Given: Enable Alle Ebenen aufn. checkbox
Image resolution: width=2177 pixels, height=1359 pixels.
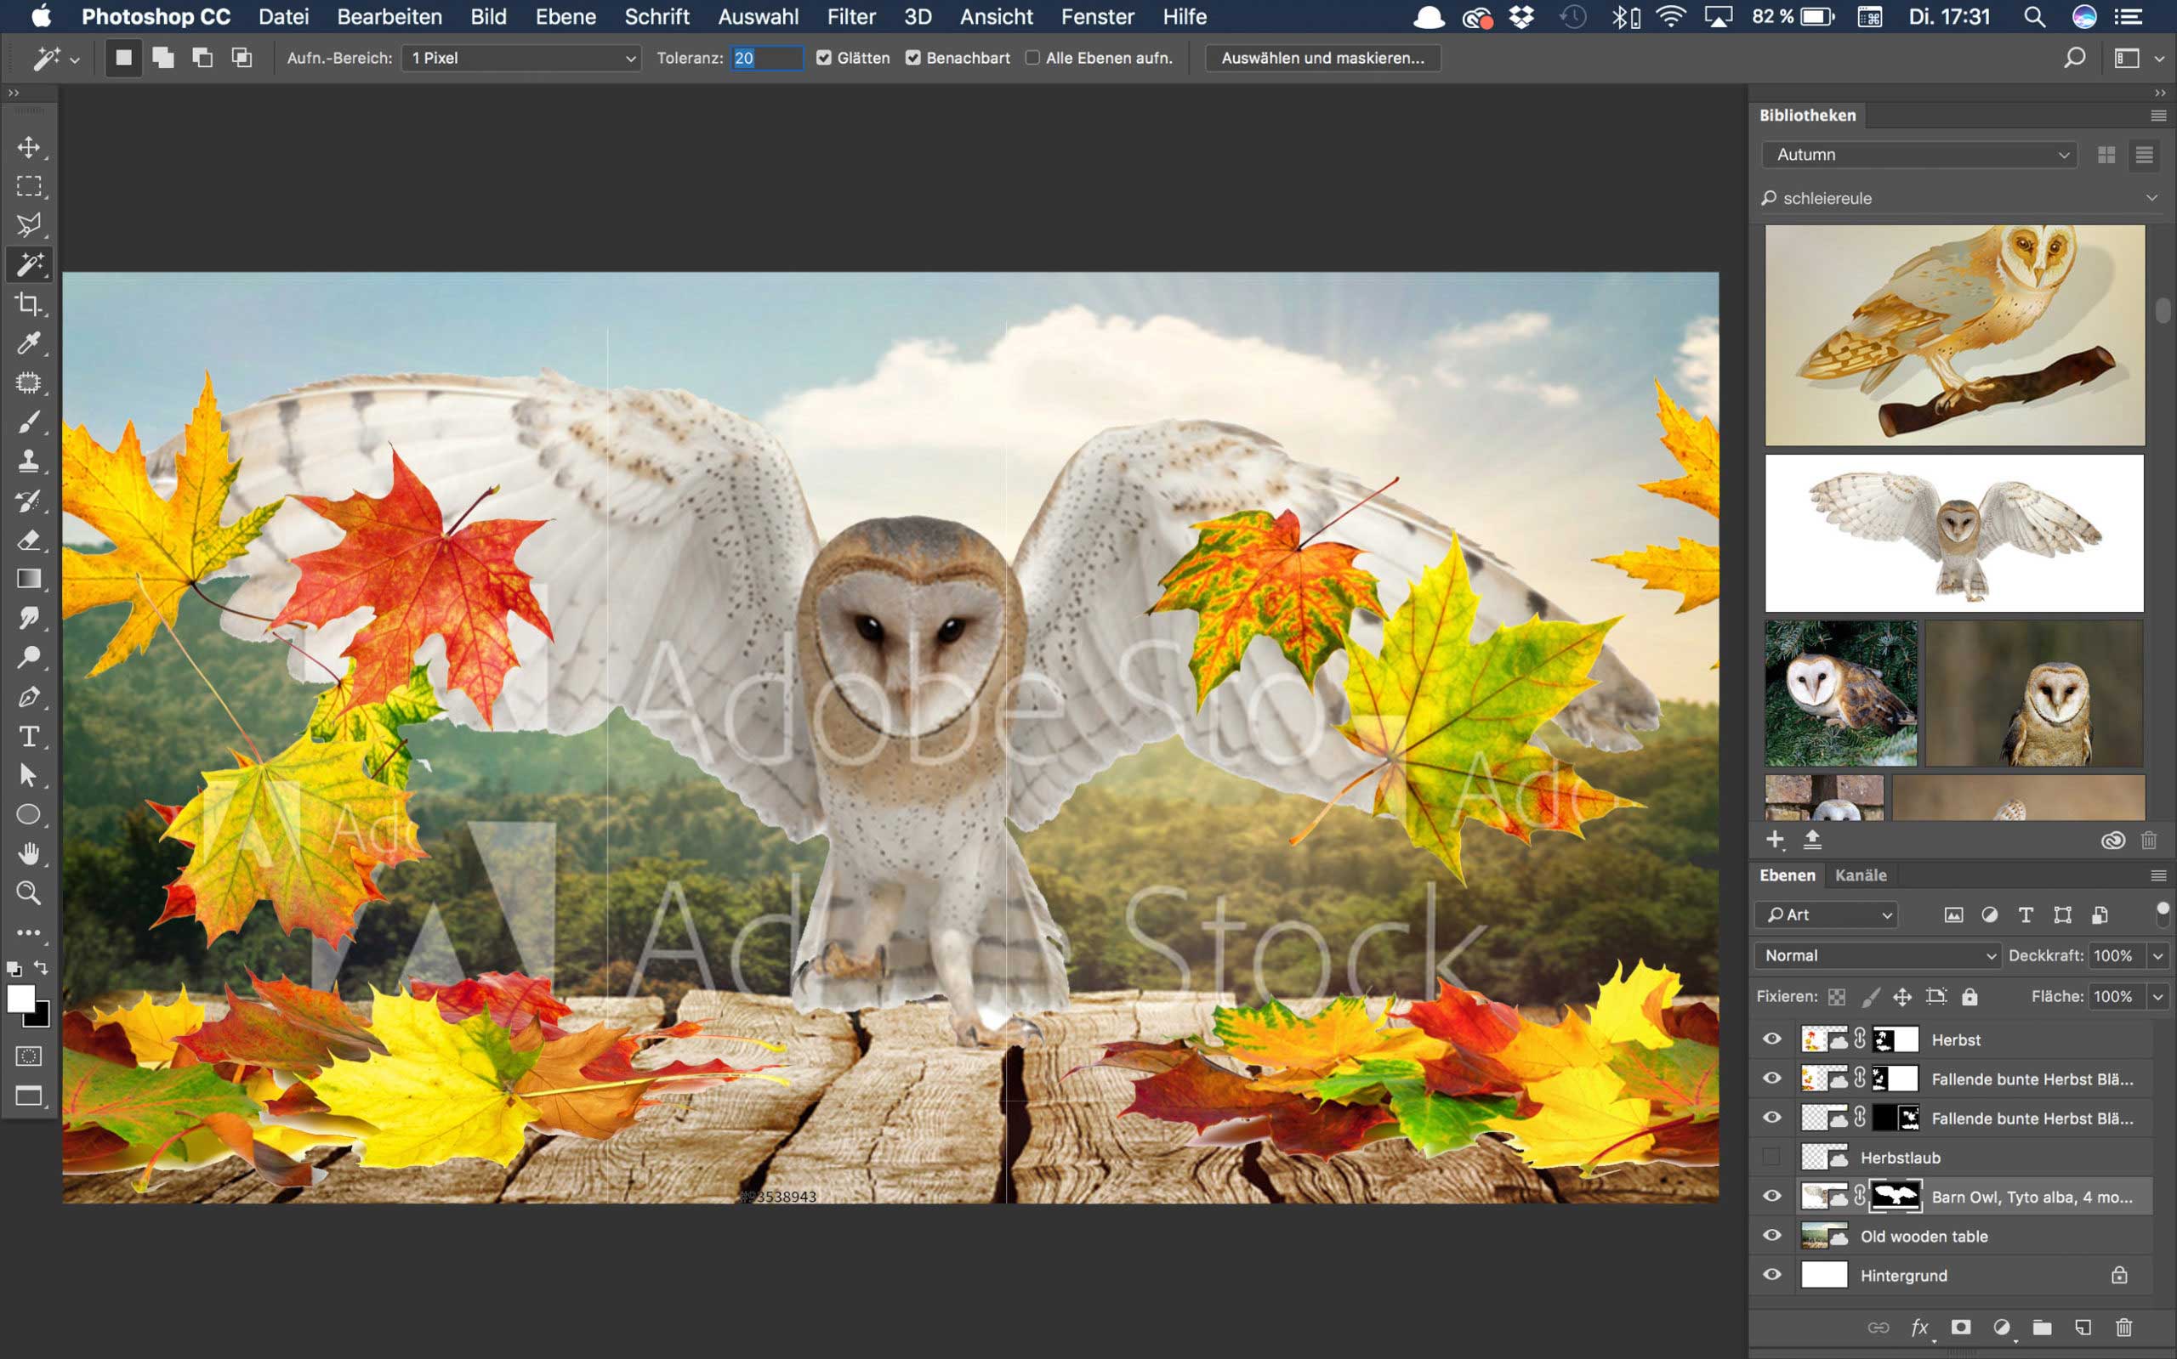Looking at the screenshot, I should [1032, 58].
